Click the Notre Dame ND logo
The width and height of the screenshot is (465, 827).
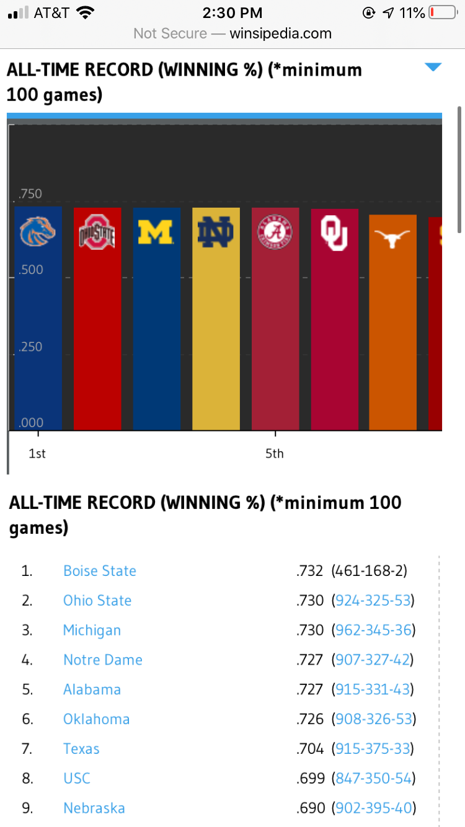click(216, 232)
